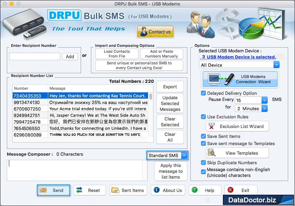295x206 pixels.
Task: Click the green arrows Reset icon
Action: 79,190
